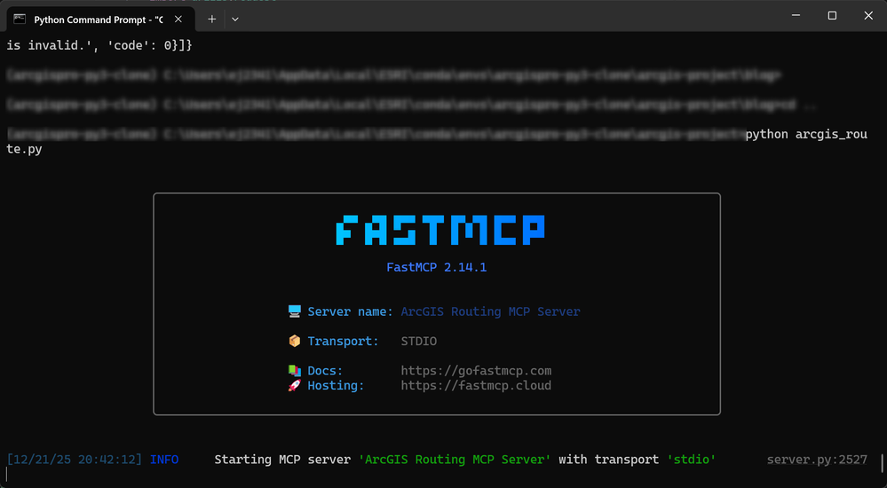Click the INFO log level text
Screen dimensions: 887x488
point(164,460)
